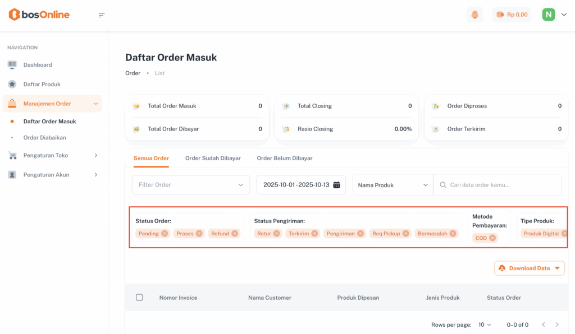Change rows per page dropdown

pos(485,324)
